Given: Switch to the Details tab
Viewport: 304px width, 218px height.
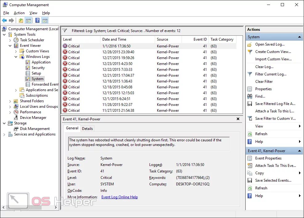Looking at the screenshot, I should pyautogui.click(x=88, y=129).
